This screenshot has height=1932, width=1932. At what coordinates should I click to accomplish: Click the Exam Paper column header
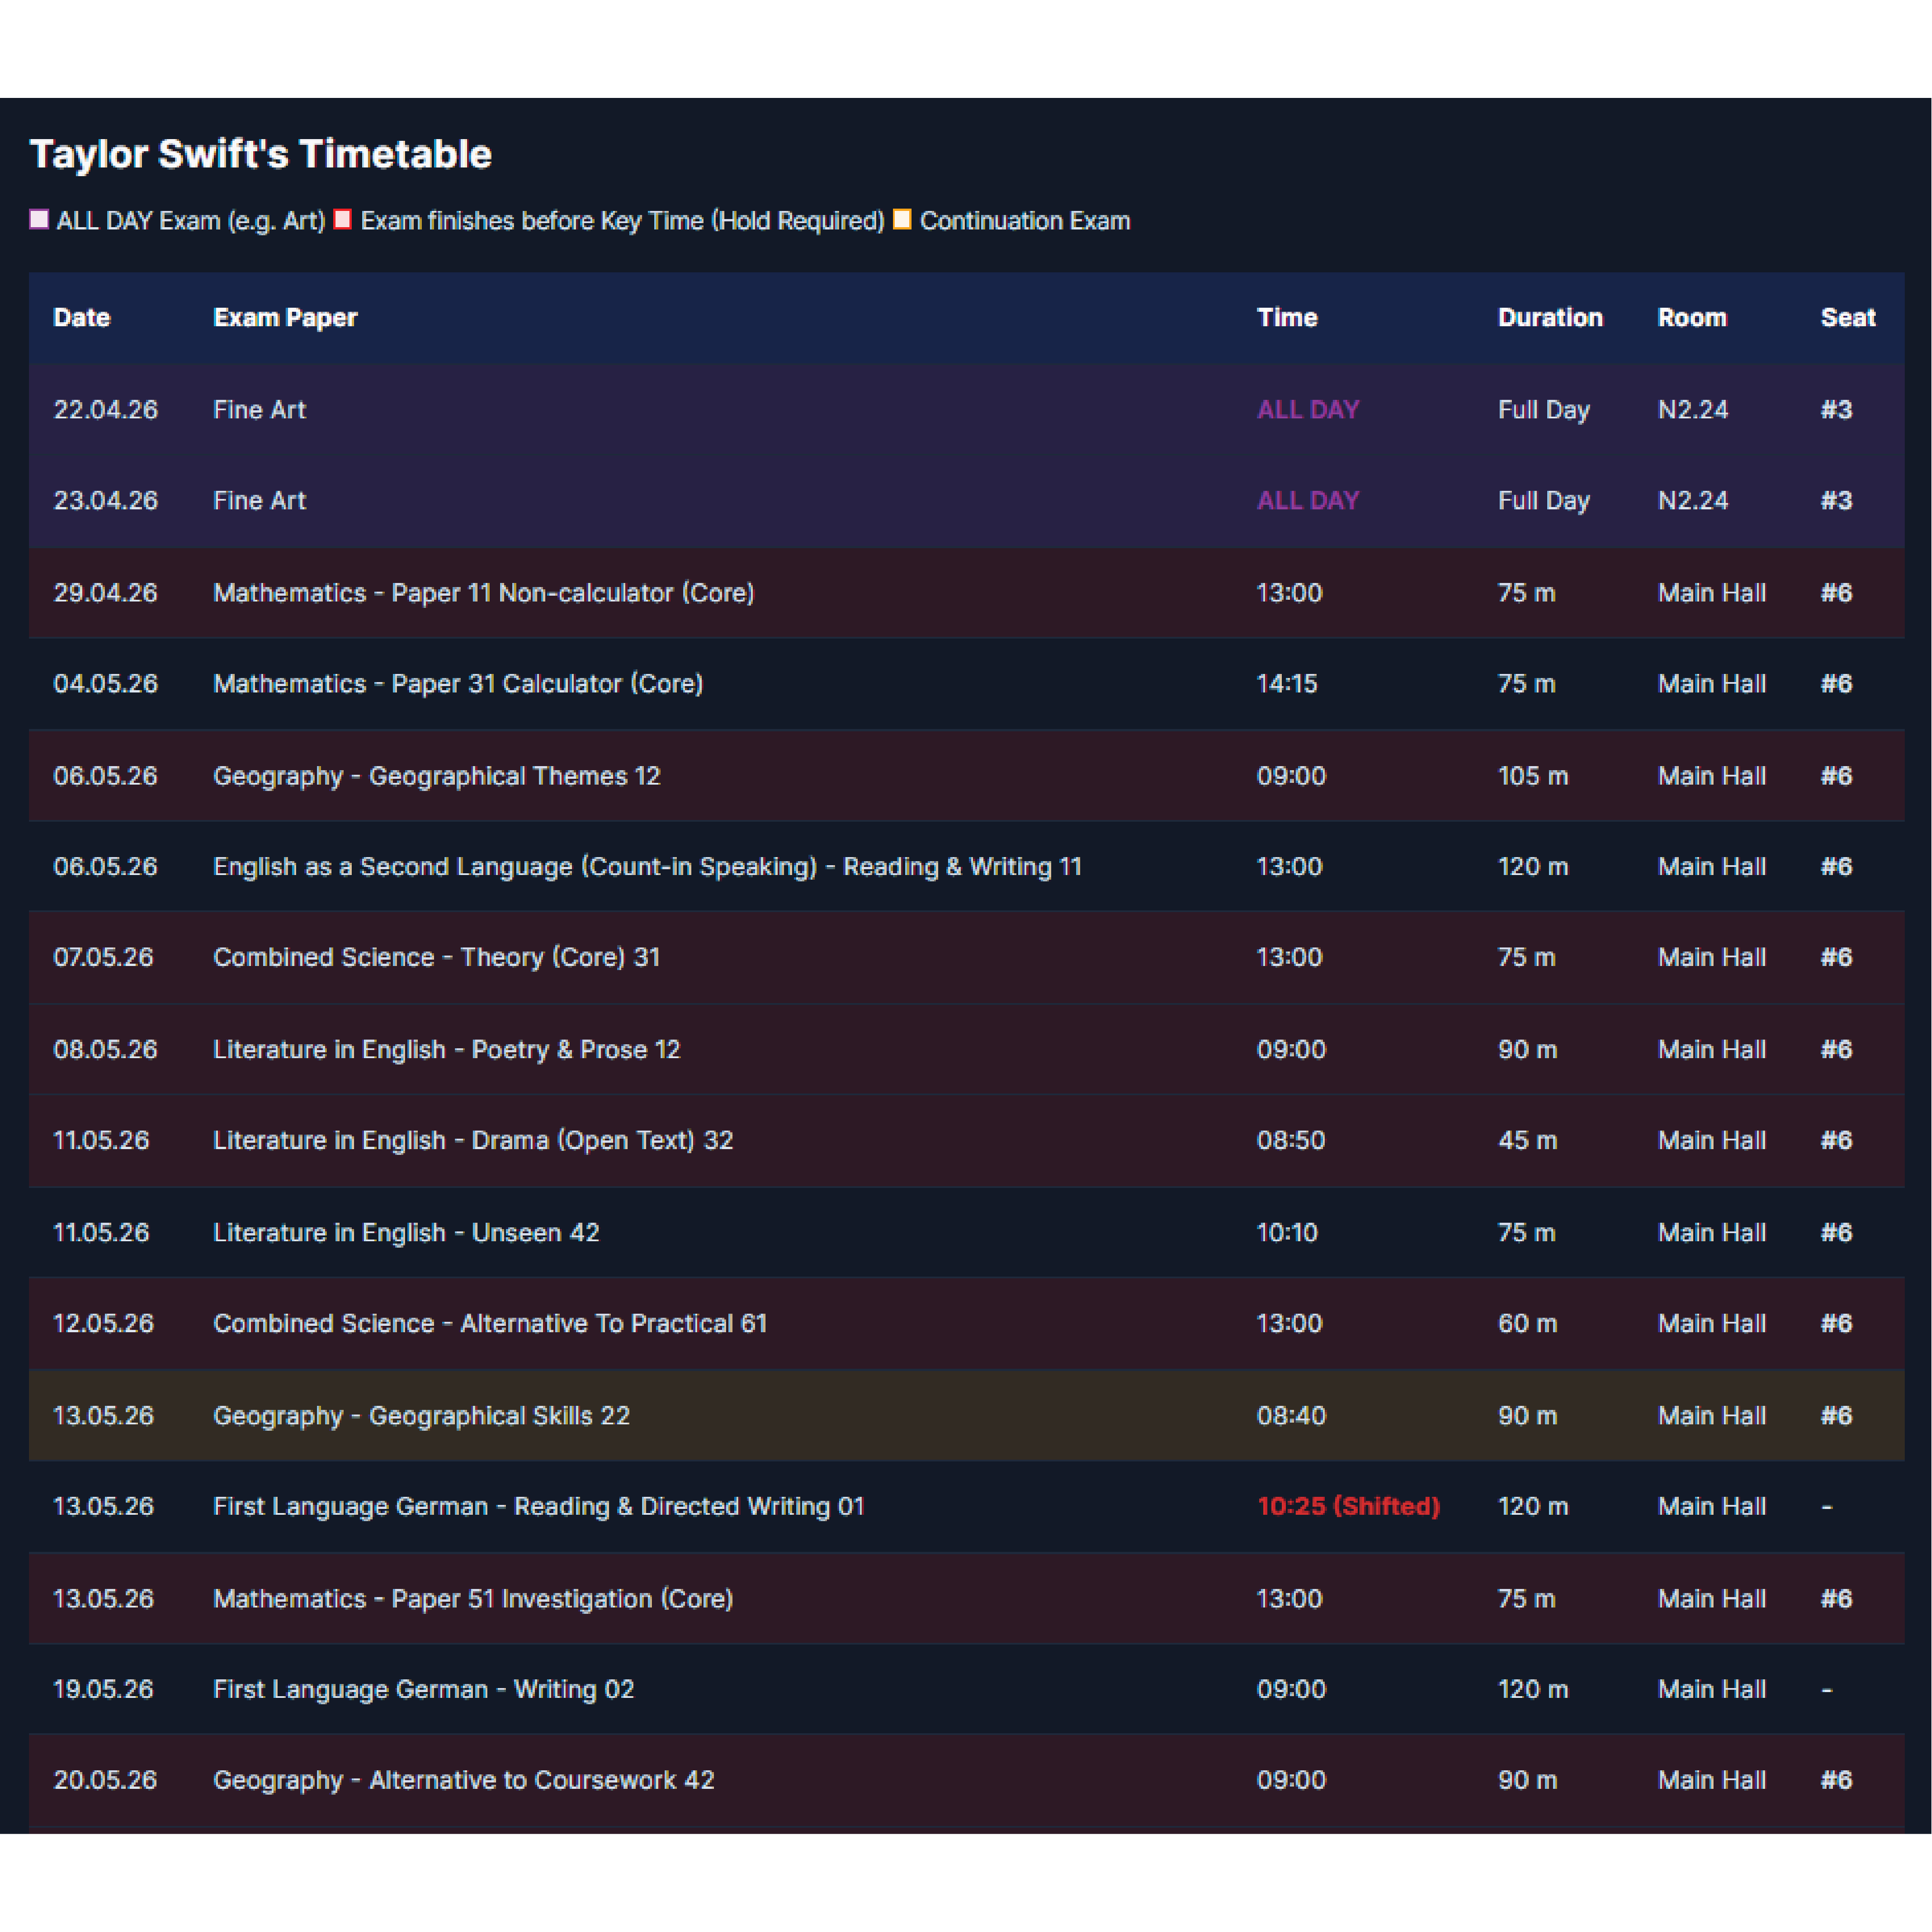point(285,318)
